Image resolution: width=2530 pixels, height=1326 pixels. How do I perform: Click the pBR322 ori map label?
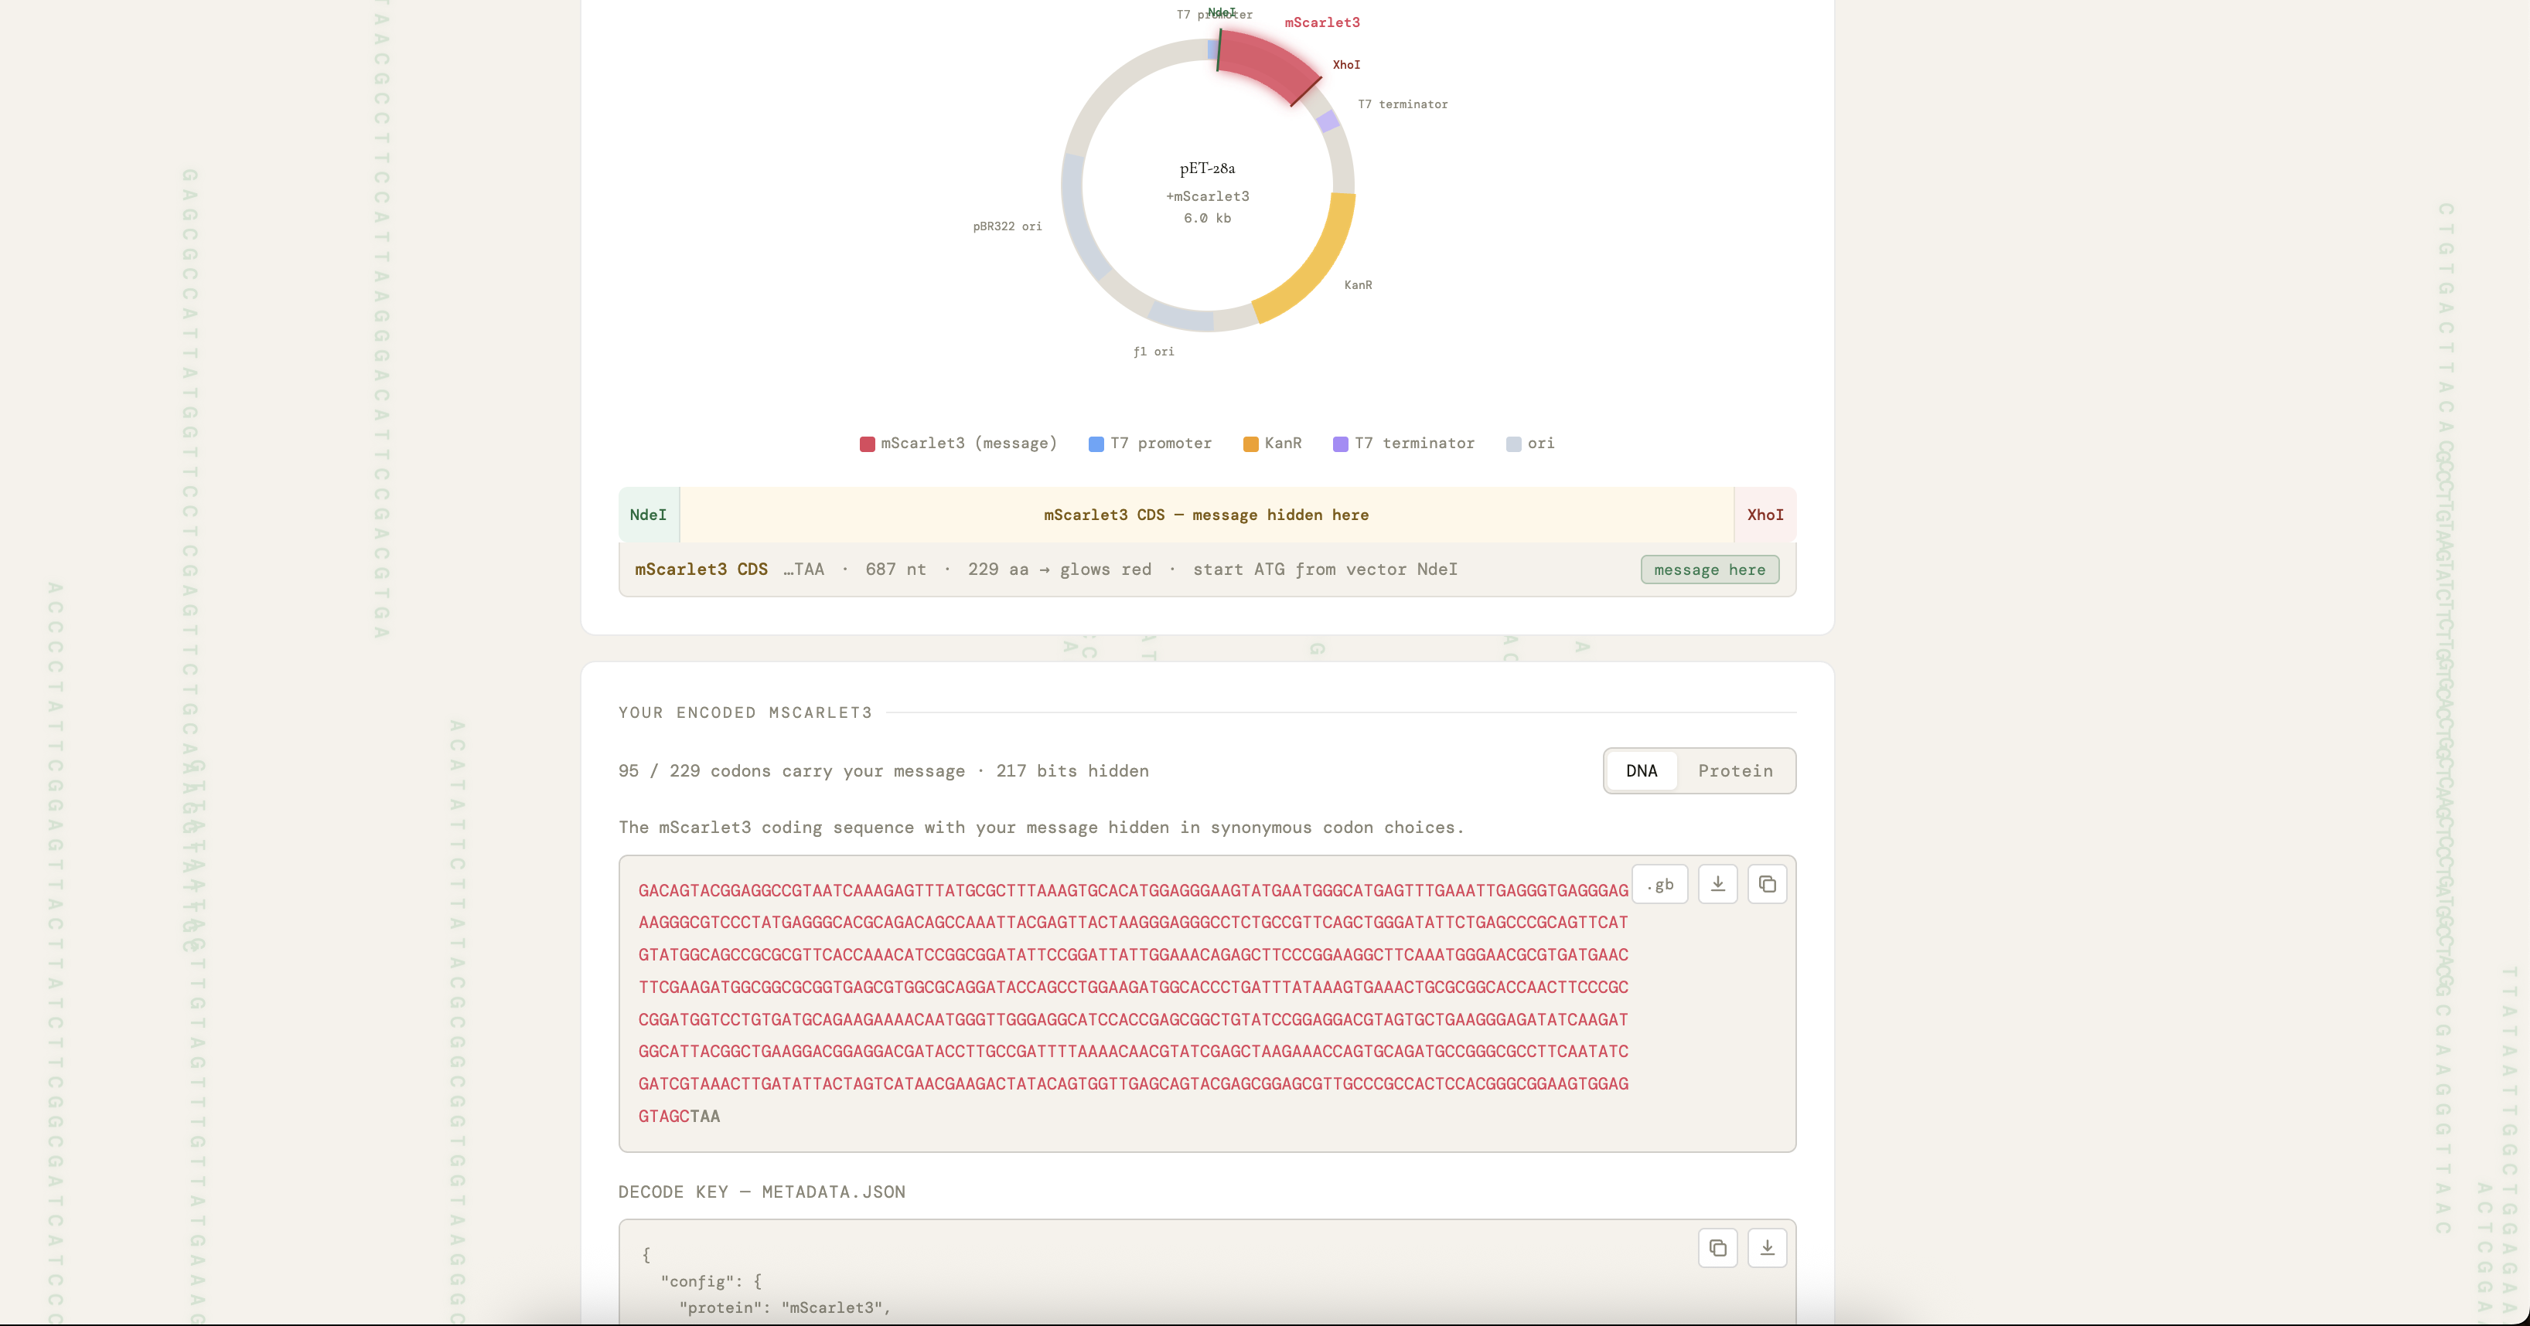(1007, 226)
